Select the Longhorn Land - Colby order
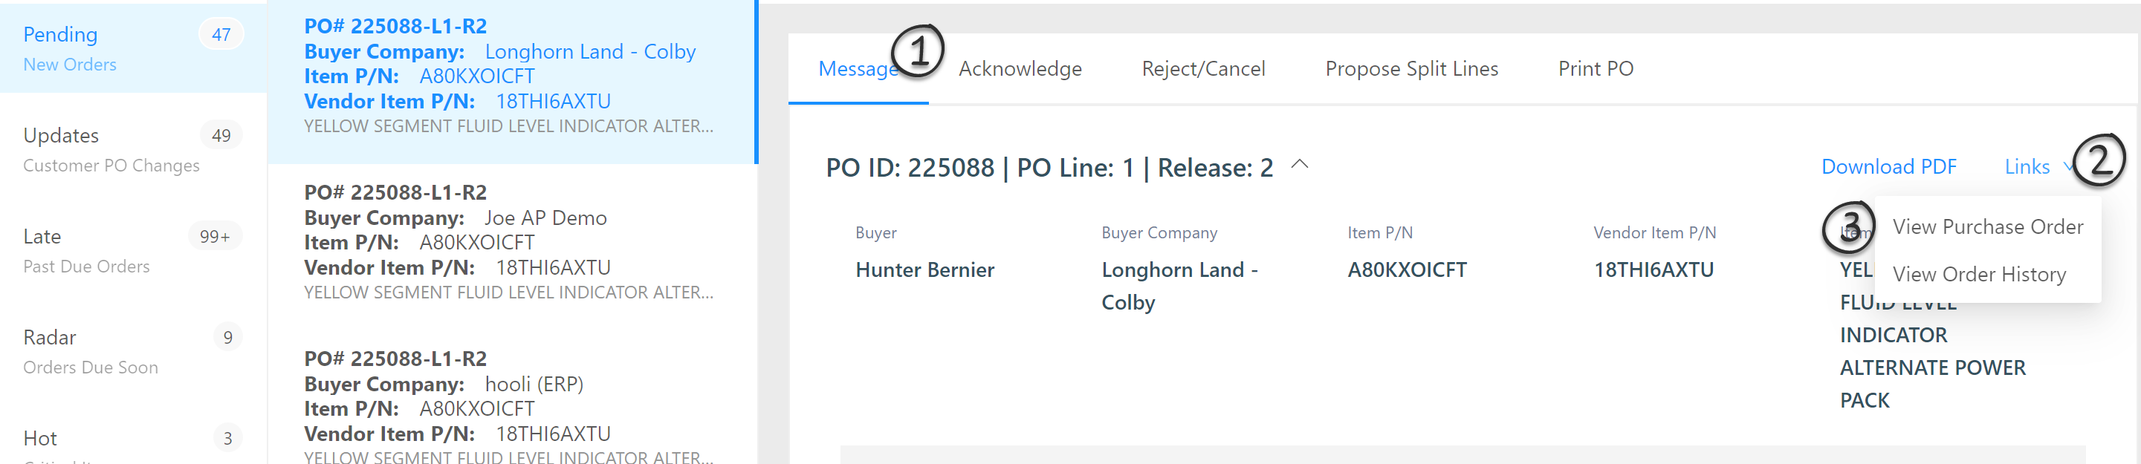 (x=512, y=82)
